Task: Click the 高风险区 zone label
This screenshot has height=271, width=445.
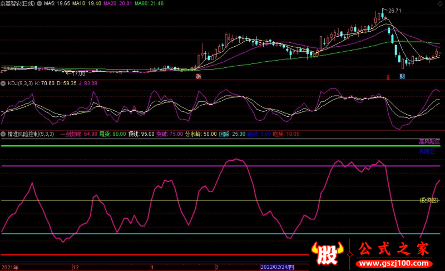Action: [x=429, y=141]
